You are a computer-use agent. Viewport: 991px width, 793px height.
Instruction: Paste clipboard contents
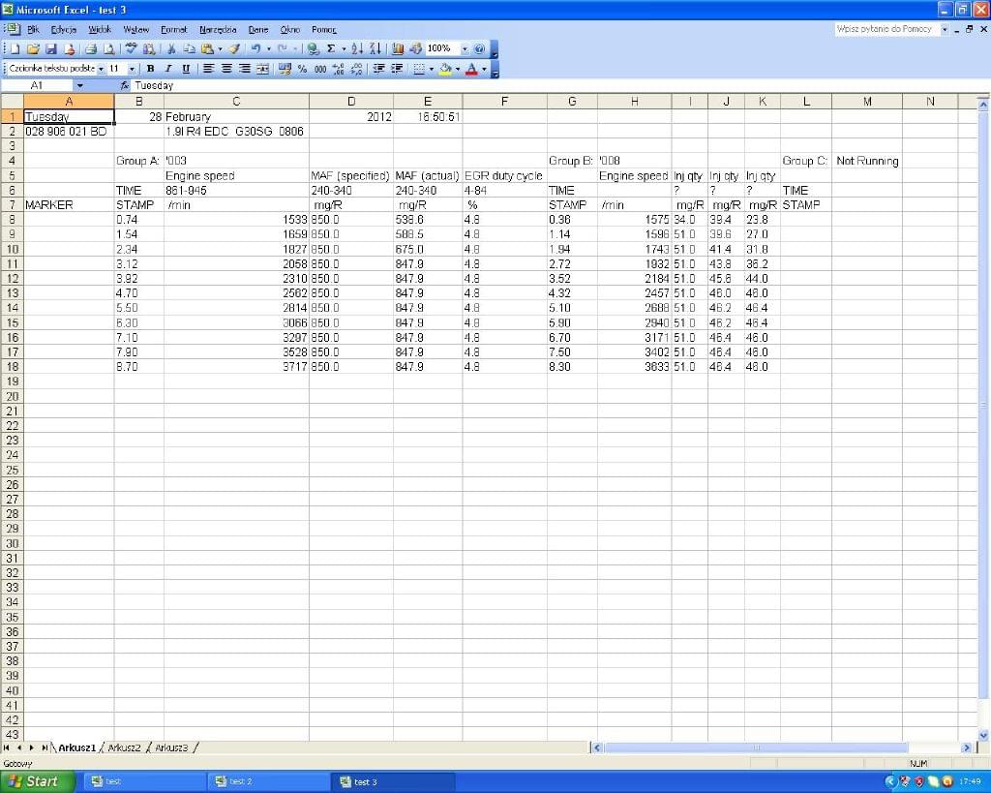coord(207,49)
